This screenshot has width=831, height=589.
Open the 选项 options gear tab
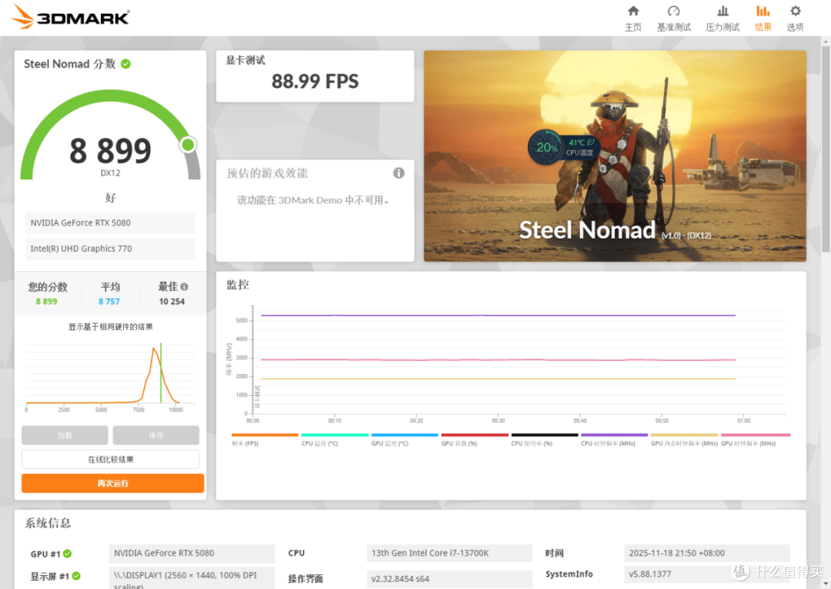795,18
